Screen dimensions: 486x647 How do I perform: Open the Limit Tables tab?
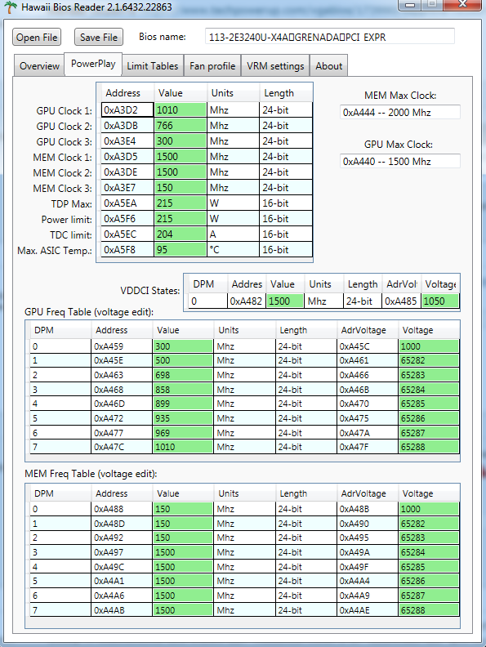pyautogui.click(x=153, y=65)
